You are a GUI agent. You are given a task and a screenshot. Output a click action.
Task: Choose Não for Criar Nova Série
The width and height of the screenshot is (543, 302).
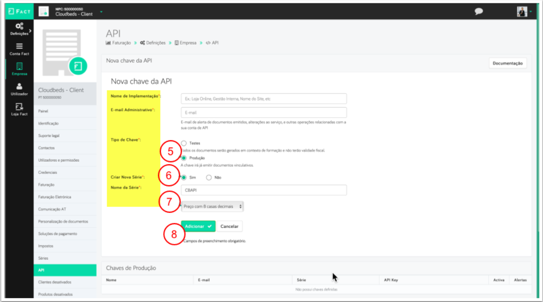209,177
